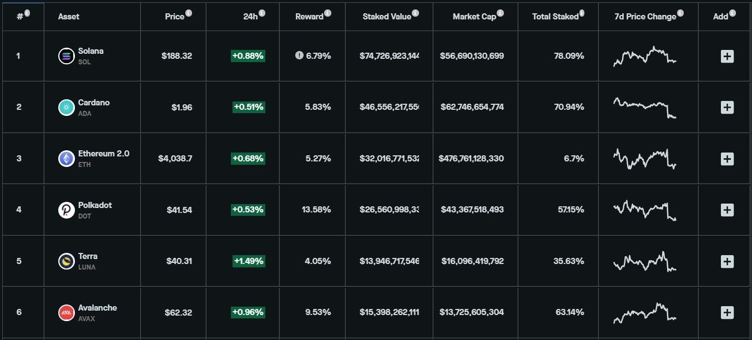Viewport: 752px width, 340px height.
Task: Sort the table by Price column
Action: pos(175,16)
